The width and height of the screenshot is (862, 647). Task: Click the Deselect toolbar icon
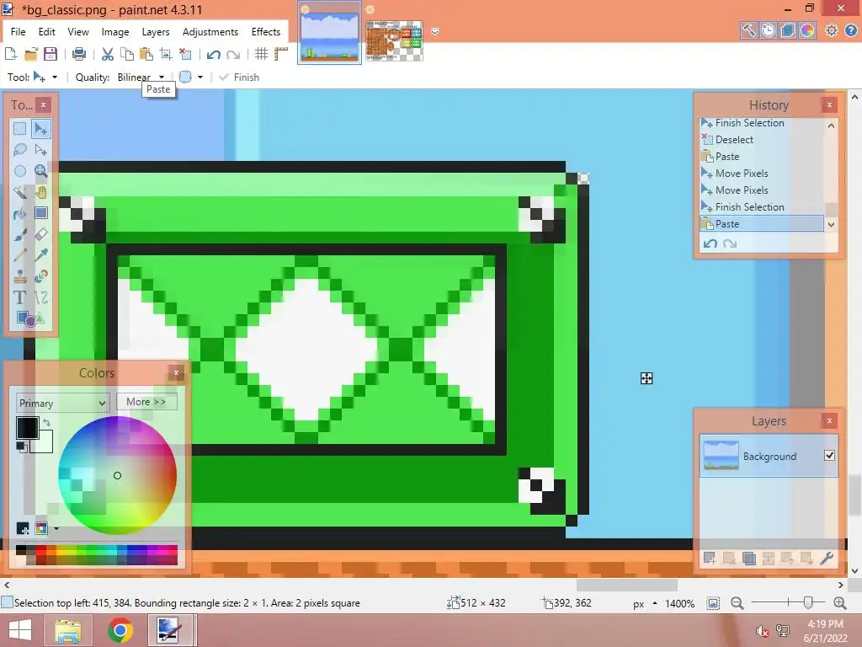pos(185,54)
